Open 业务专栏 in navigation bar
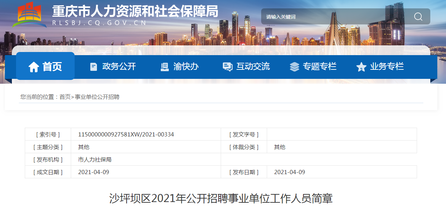This screenshot has width=446, height=209. [387, 66]
